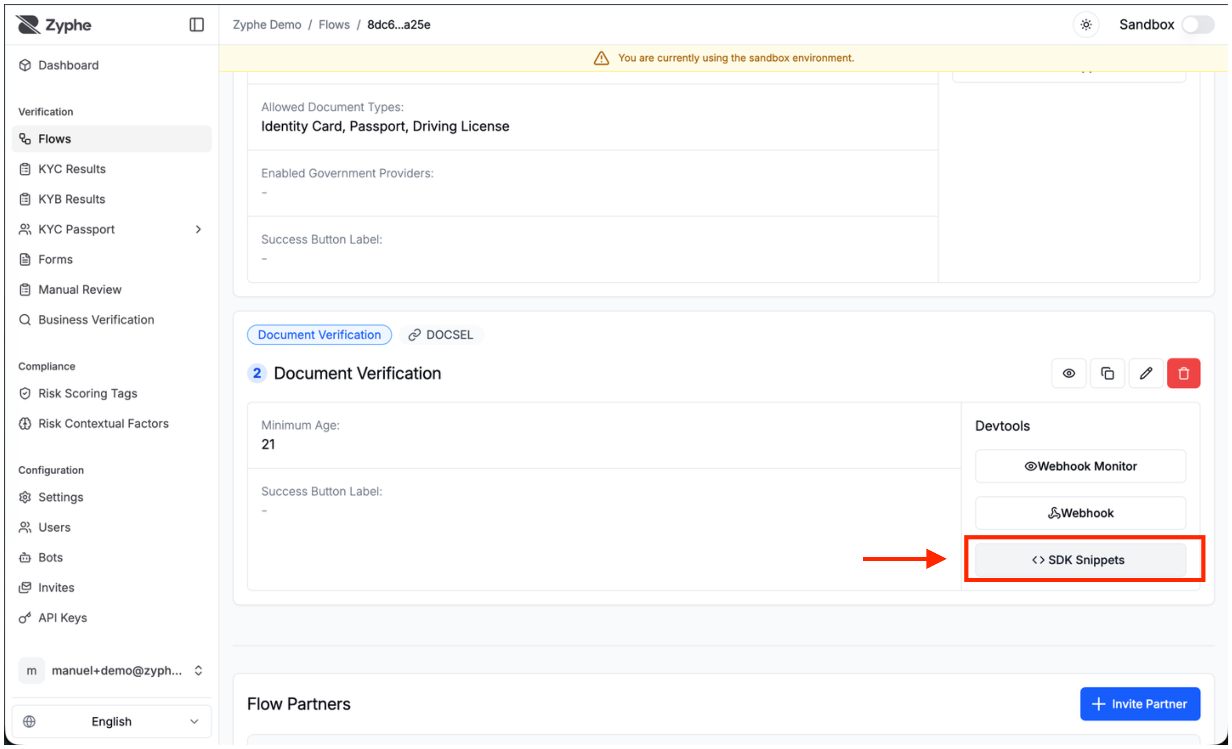Open the Webhook devtool button
This screenshot has height=749, width=1232.
tap(1080, 513)
